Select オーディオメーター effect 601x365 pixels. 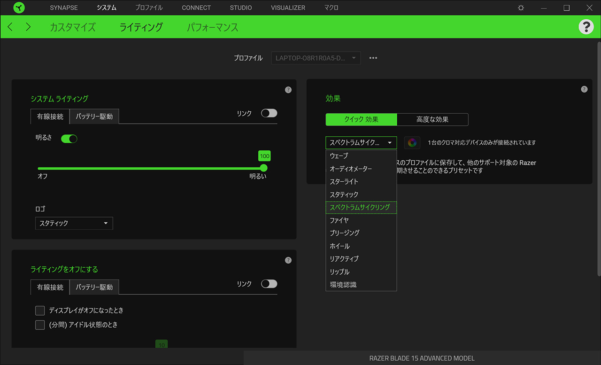(361, 169)
